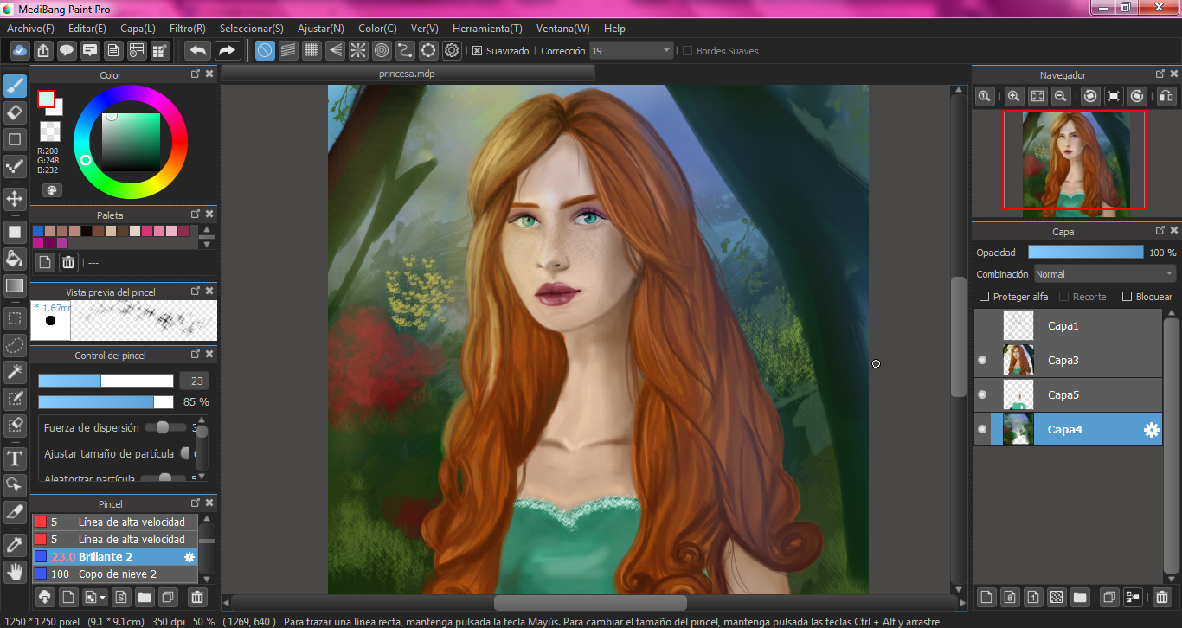Enable the concentric circle snap guide
Image resolution: width=1182 pixels, height=628 pixels.
pyautogui.click(x=382, y=50)
